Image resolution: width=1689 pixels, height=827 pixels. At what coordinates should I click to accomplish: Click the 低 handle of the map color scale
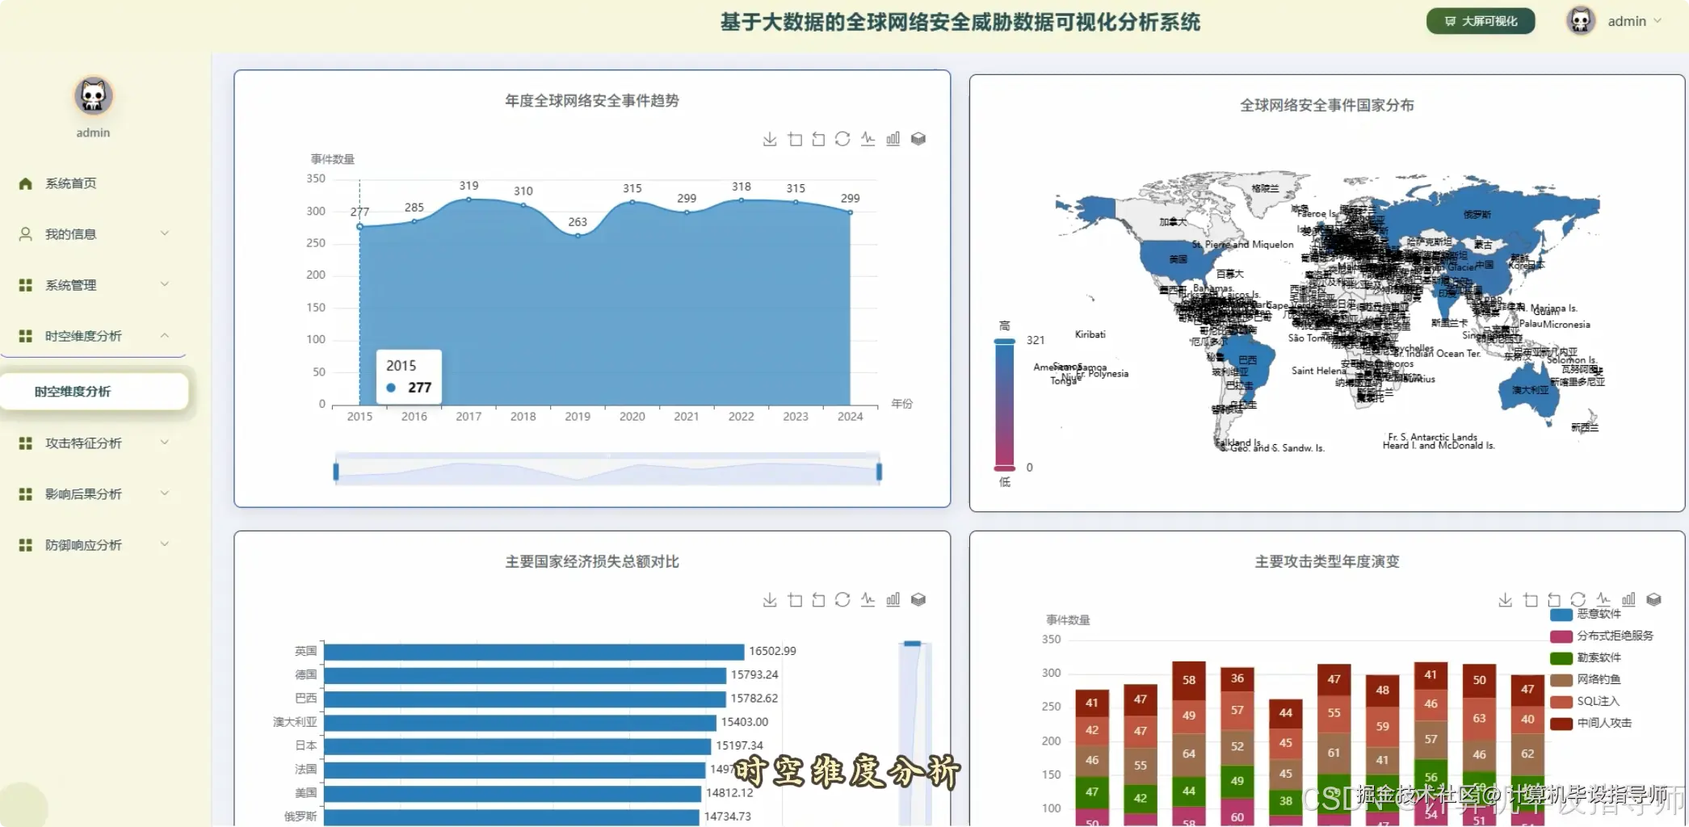[1004, 468]
